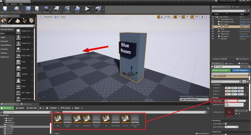Screen dimensions: 251x135
Task: Open the Marketplace from the toolbar
Action: [37, 10]
